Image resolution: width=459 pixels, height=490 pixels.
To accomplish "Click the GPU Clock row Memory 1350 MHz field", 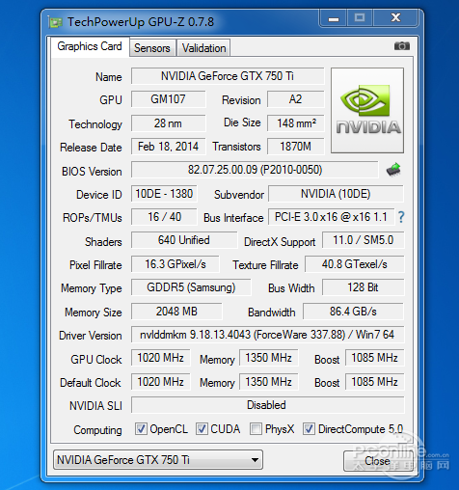I will [268, 358].
